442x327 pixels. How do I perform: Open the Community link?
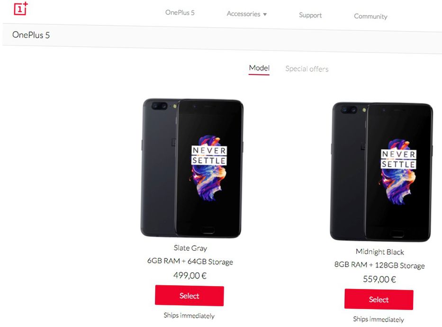(370, 16)
